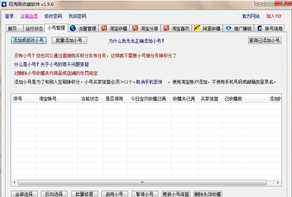The image size is (292, 197).
Task: Click the 全部选择 button
Action: click(x=24, y=194)
